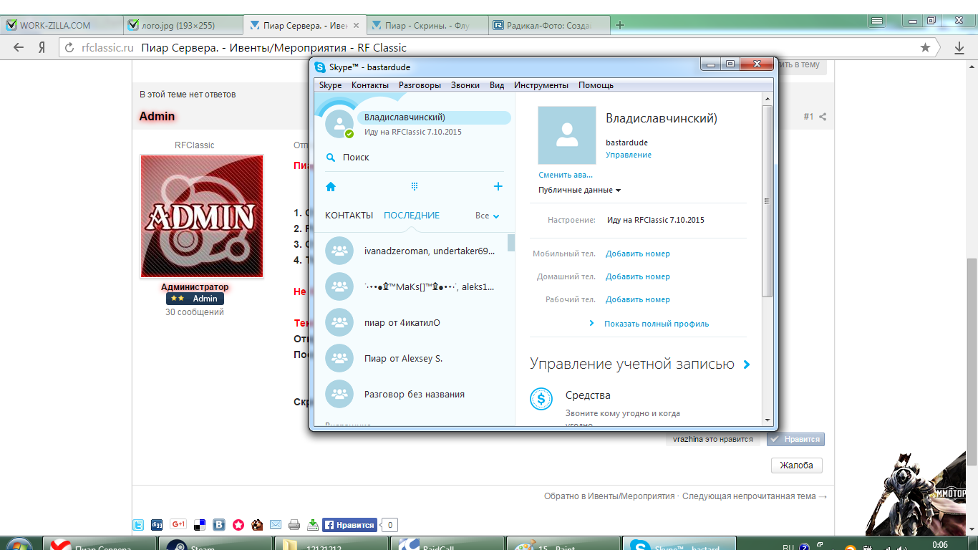Expand the Публичные данные dropdown
The image size is (978, 550).
579,190
